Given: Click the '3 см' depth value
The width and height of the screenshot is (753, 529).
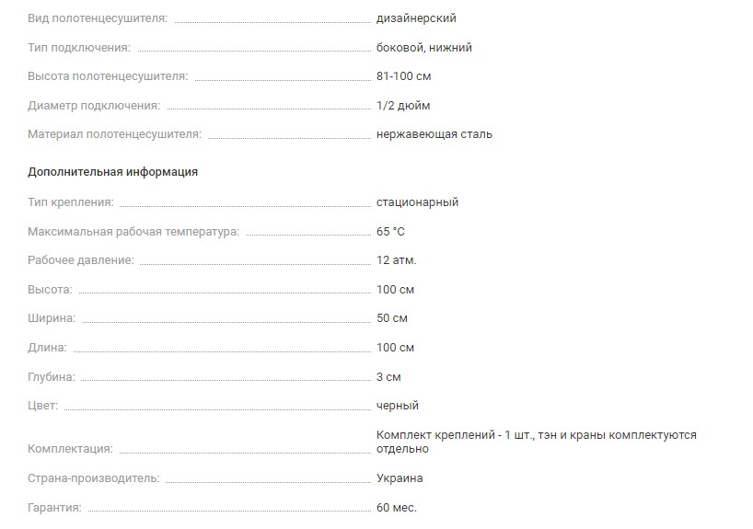Looking at the screenshot, I should 388,377.
